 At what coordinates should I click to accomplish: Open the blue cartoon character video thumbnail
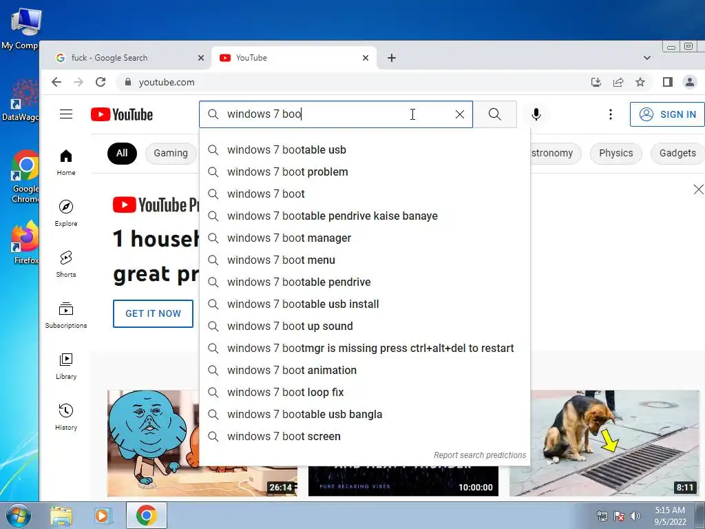point(153,443)
